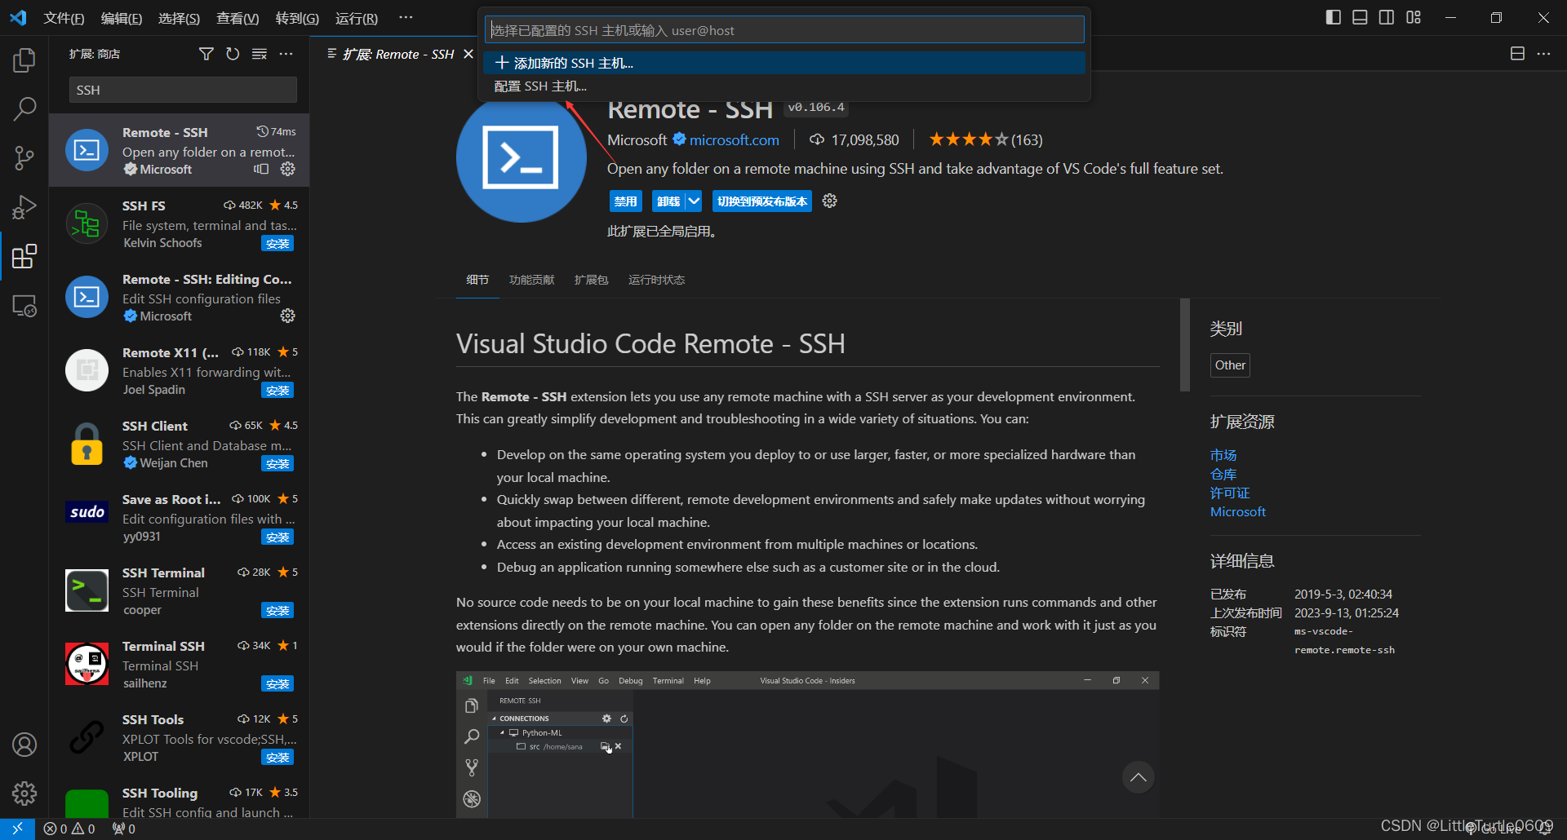The width and height of the screenshot is (1567, 840).
Task: Open the 文件(F) menu
Action: coord(64,18)
